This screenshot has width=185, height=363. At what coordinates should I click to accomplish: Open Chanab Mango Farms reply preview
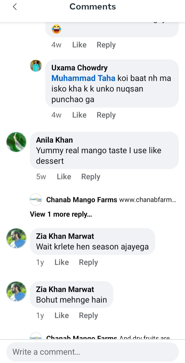click(x=111, y=200)
